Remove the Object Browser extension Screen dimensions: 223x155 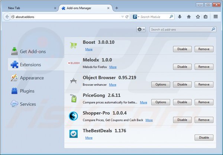click(204, 84)
